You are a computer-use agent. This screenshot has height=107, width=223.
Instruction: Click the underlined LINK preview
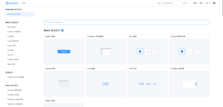(106, 83)
